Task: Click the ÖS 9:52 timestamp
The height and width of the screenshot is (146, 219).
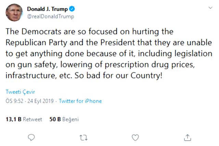Action: coord(14,101)
